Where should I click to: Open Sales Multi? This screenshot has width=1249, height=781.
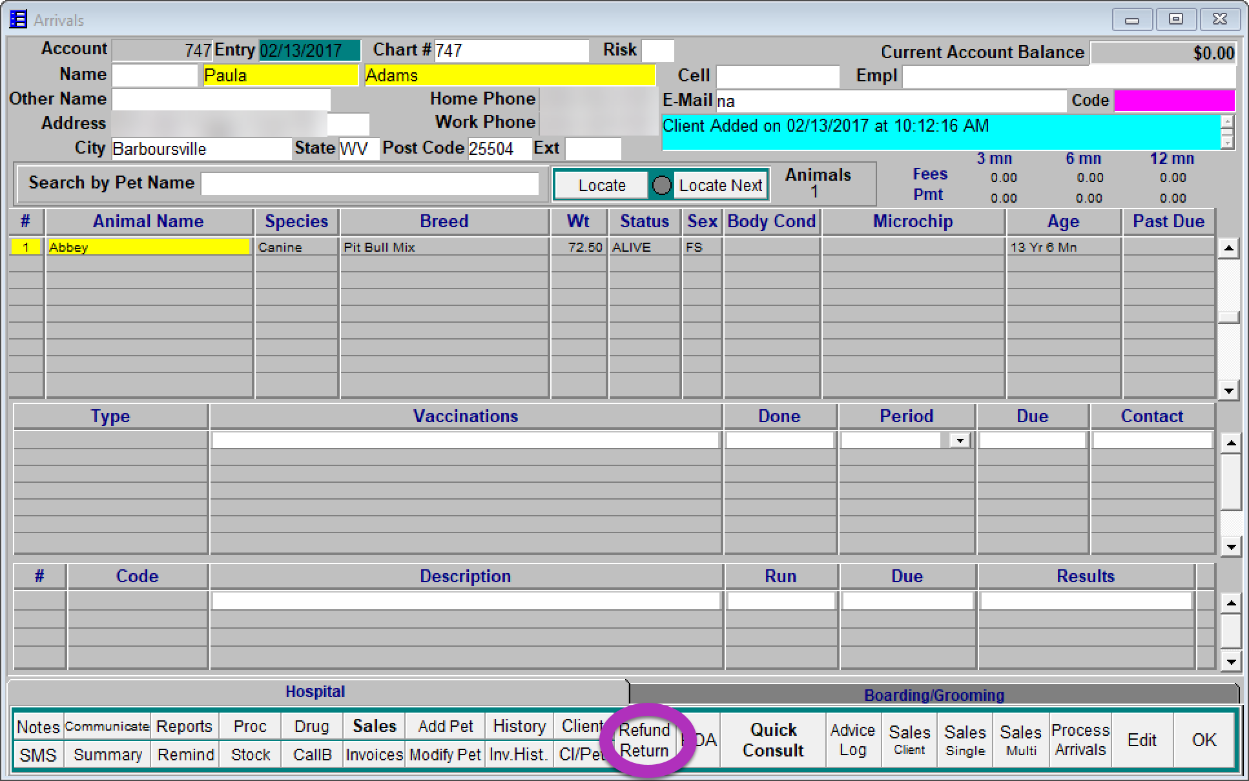coord(1020,740)
